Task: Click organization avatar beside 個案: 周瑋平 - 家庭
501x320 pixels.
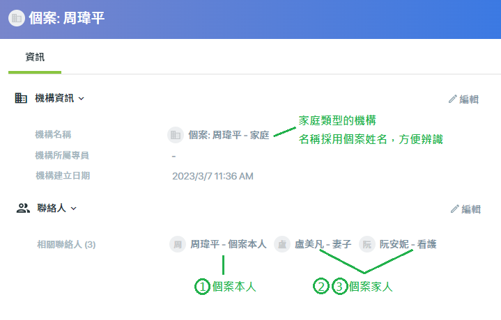Action: 176,135
